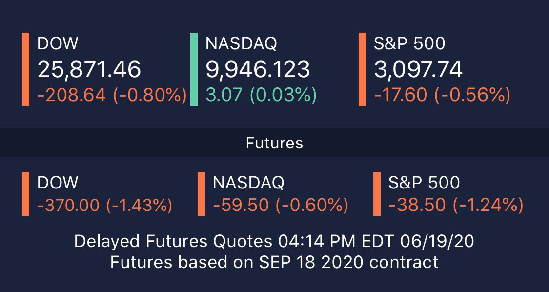This screenshot has height=292, width=549.
Task: Open the S&P 500 index label
Action: pos(409,44)
